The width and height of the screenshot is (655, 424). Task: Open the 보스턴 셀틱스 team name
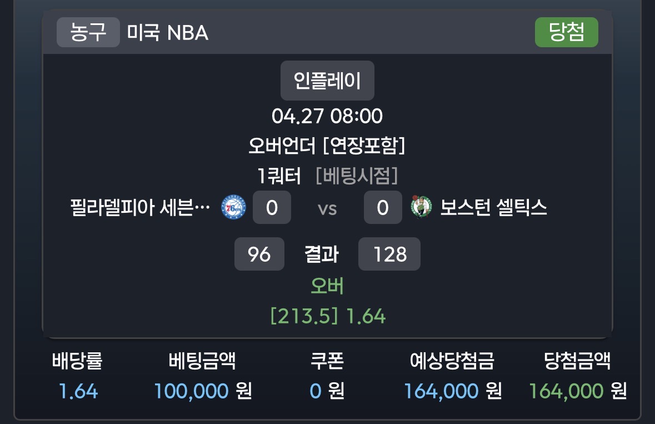tap(494, 208)
